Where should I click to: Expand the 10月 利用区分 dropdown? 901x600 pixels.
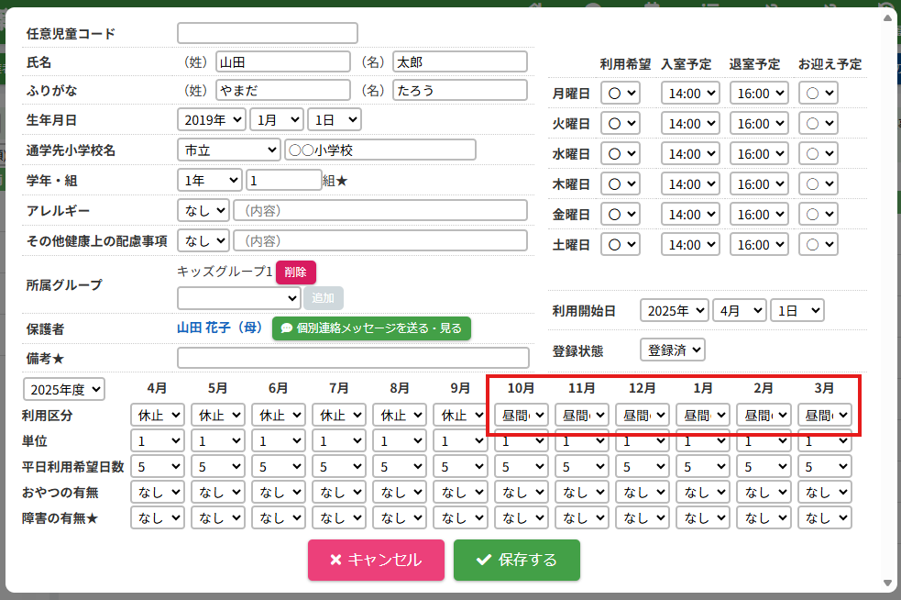[522, 416]
